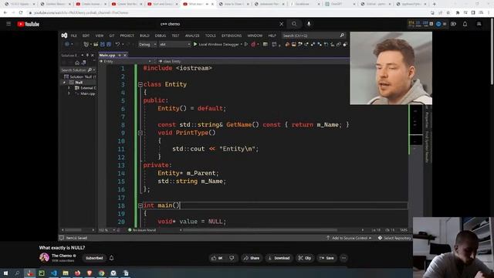Open Visual Studio Code from taskbar
This screenshot has height=278, width=494.
click(x=53, y=273)
